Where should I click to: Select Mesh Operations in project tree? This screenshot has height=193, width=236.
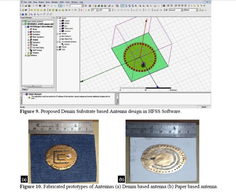(x=38, y=37)
